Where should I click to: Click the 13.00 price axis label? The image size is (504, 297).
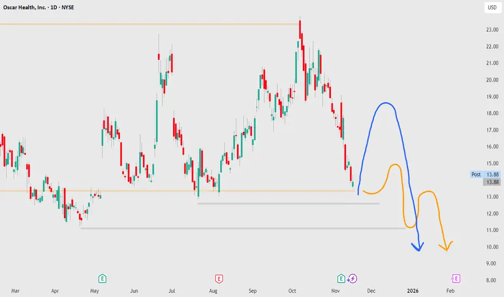492,197
